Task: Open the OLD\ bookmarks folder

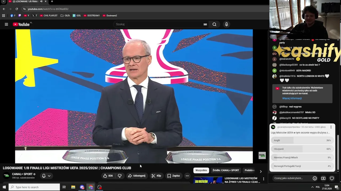Action: [65, 16]
